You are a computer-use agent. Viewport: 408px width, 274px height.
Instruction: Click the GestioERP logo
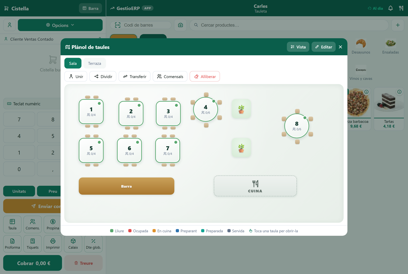[125, 8]
